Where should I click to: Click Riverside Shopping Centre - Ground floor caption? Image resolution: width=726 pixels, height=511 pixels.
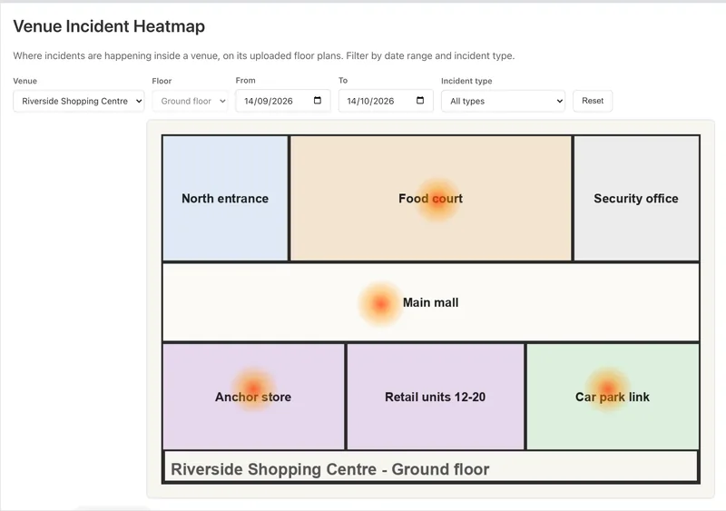(x=329, y=469)
